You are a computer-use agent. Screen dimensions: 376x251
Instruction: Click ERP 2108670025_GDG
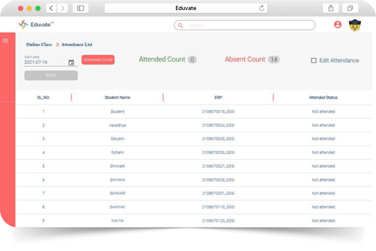coord(218,139)
